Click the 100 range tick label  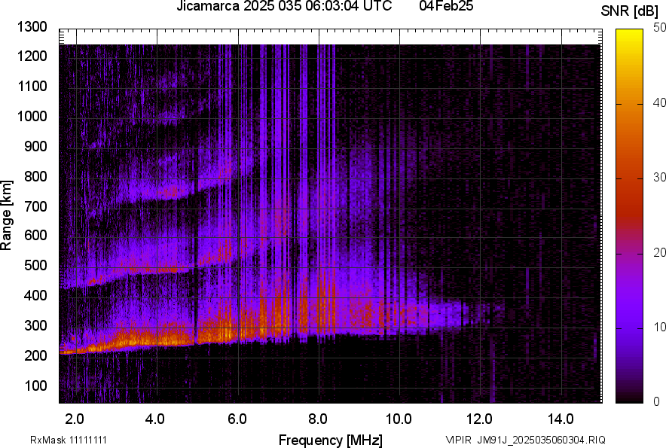pyautogui.click(x=35, y=386)
